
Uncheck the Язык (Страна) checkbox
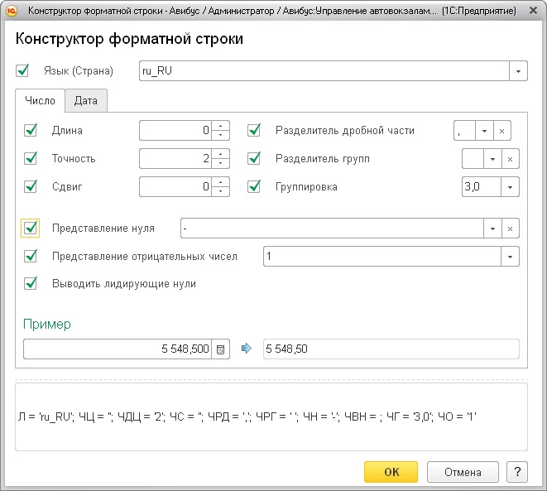coord(22,71)
